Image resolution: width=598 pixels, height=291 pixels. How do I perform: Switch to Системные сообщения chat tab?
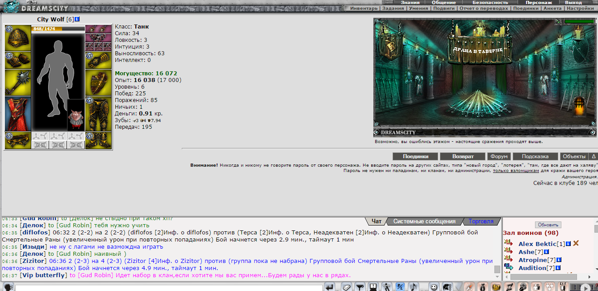tap(424, 221)
